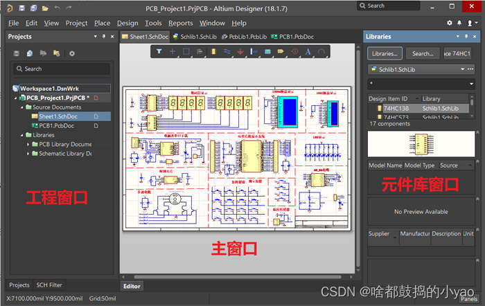This screenshot has height=306, width=485.
Task: Select the Place Wire tool
Action: pos(227,52)
